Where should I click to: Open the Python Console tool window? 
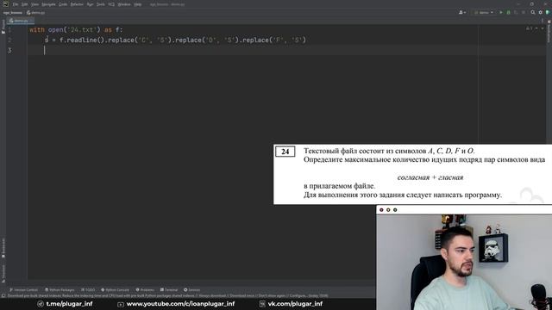coord(115,290)
